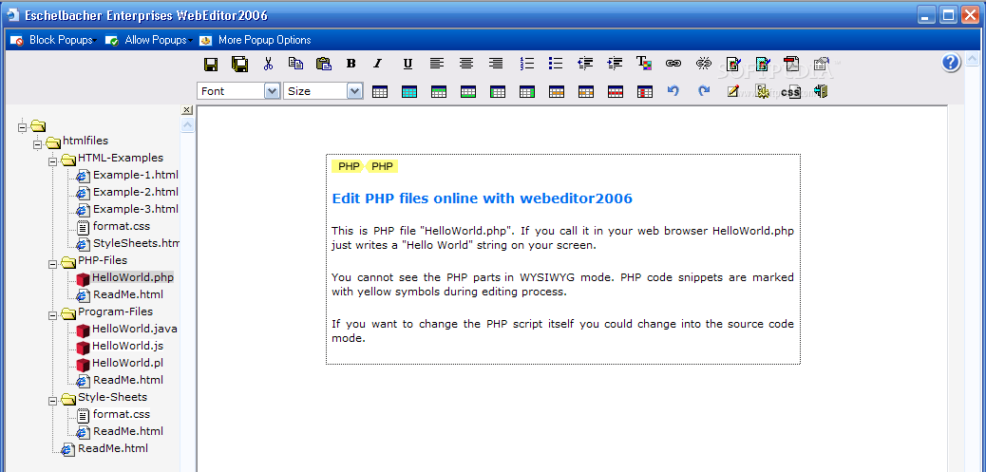
Task: Collapse the PHP-Files folder
Action: 53,263
